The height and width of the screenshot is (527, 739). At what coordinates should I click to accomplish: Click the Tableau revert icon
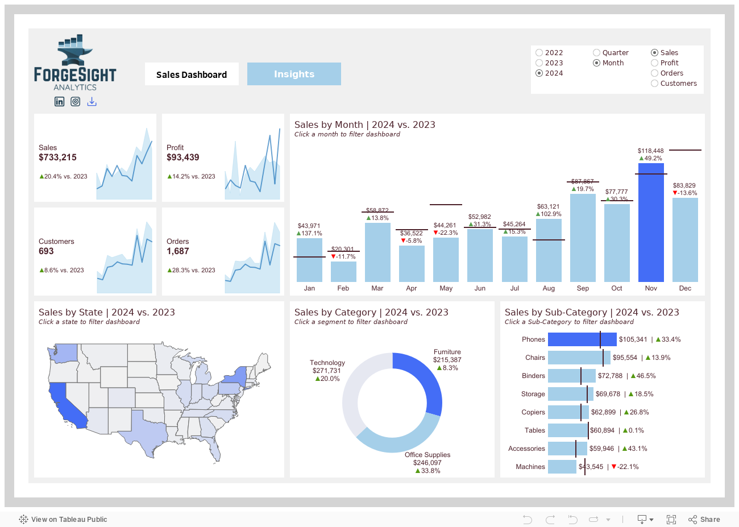click(572, 519)
